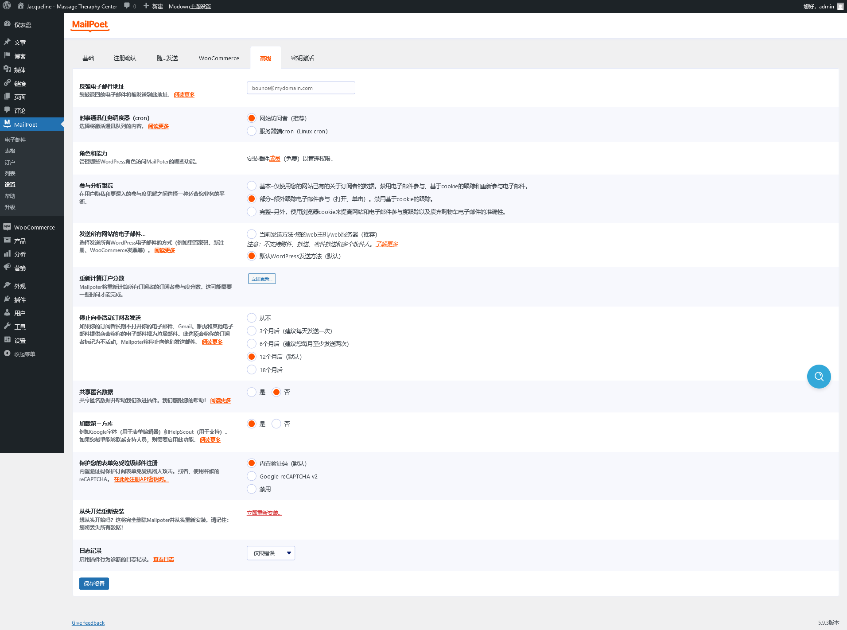Open the comments bubble icon in admin bar
Image resolution: width=847 pixels, height=630 pixels.
[127, 6]
